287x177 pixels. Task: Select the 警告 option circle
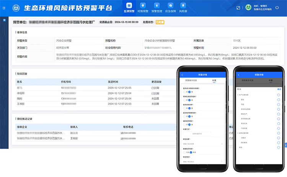279,100
